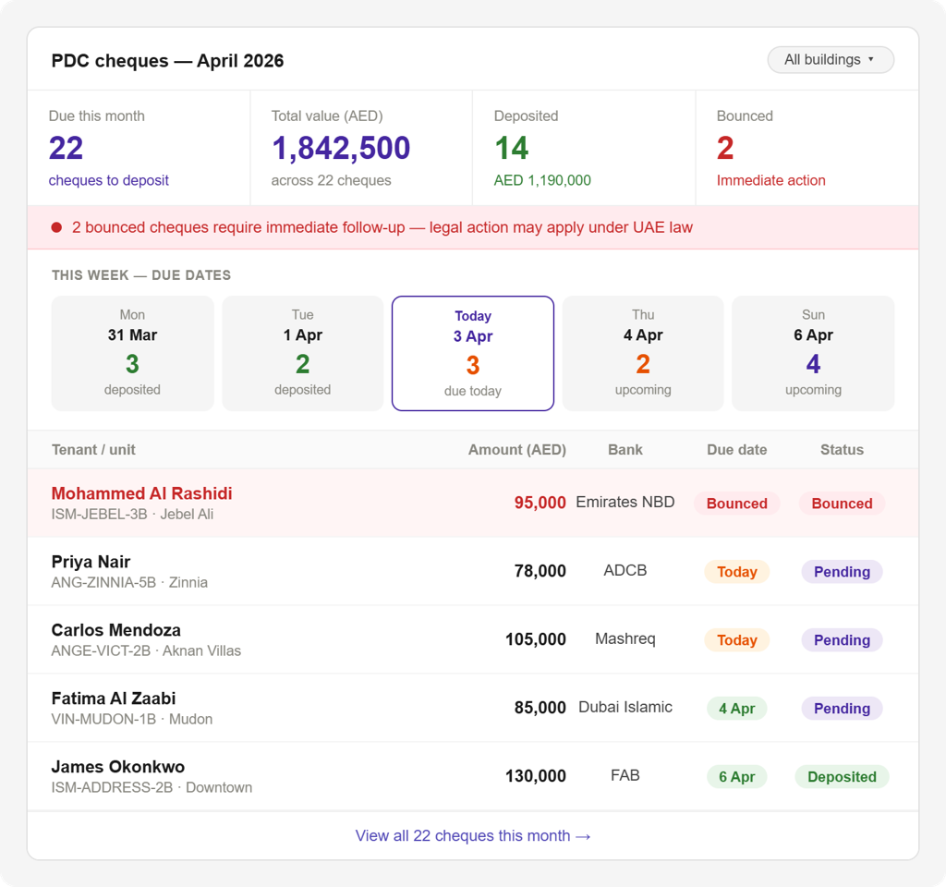Click 6 Apr due date badge
Viewport: 946px width, 887px height.
click(x=736, y=776)
